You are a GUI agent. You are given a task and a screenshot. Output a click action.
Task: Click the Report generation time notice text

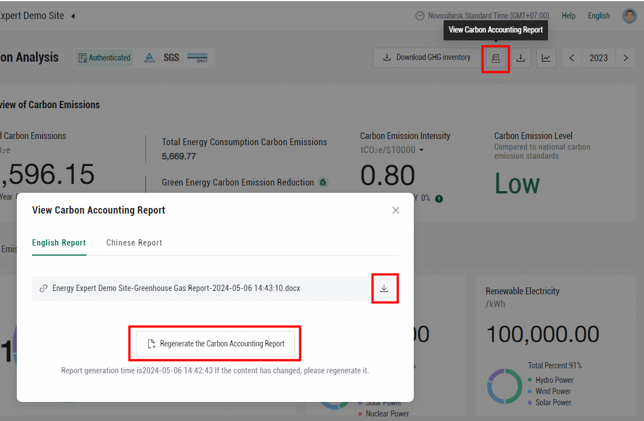pyautogui.click(x=215, y=371)
